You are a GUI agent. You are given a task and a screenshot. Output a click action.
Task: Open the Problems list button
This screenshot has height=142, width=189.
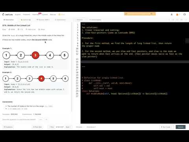(x=8, y=127)
